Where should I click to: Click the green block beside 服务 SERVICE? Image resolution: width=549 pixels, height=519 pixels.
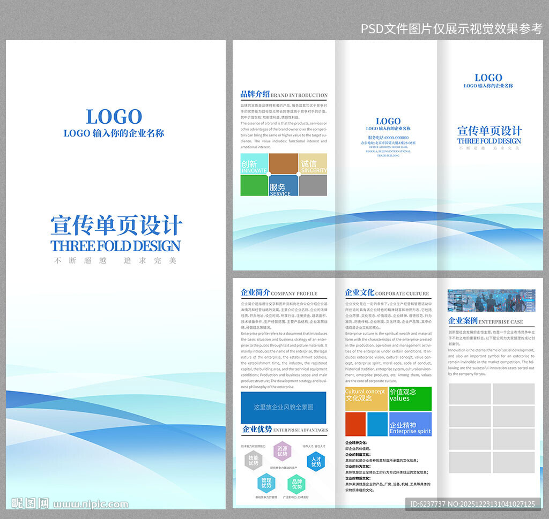tap(254, 185)
